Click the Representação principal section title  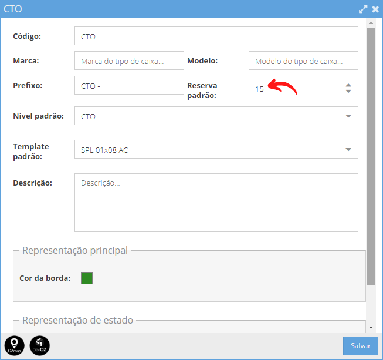(75, 250)
